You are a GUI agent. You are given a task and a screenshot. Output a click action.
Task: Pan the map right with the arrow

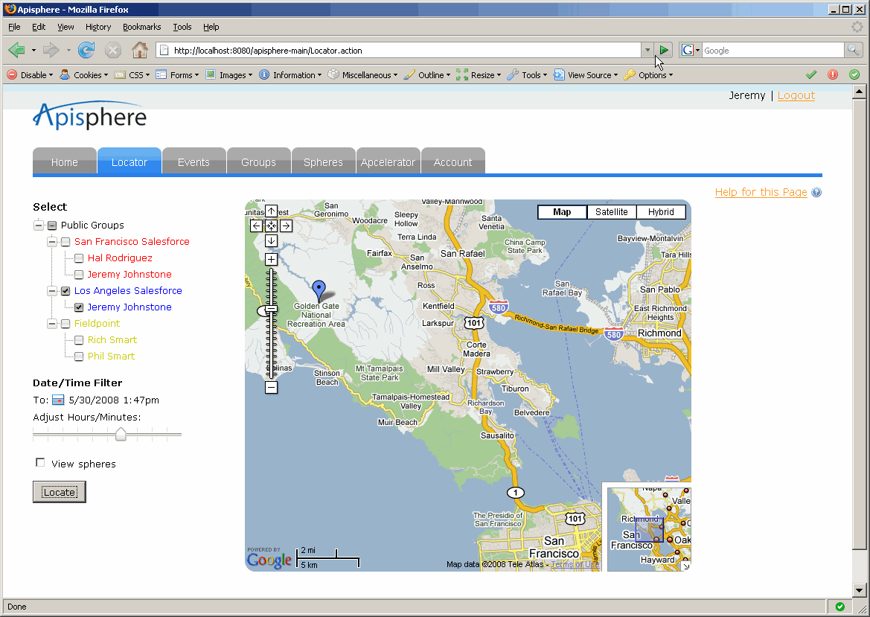286,226
